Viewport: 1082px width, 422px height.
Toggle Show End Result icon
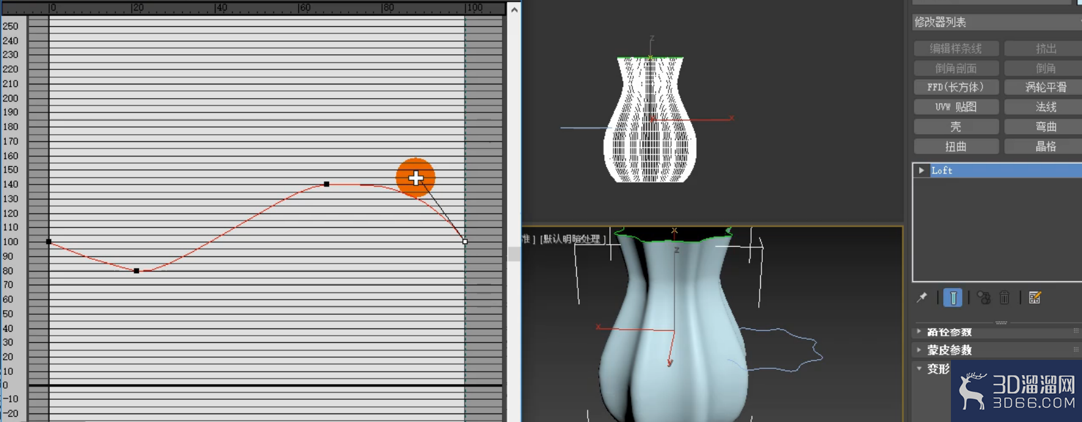point(953,298)
